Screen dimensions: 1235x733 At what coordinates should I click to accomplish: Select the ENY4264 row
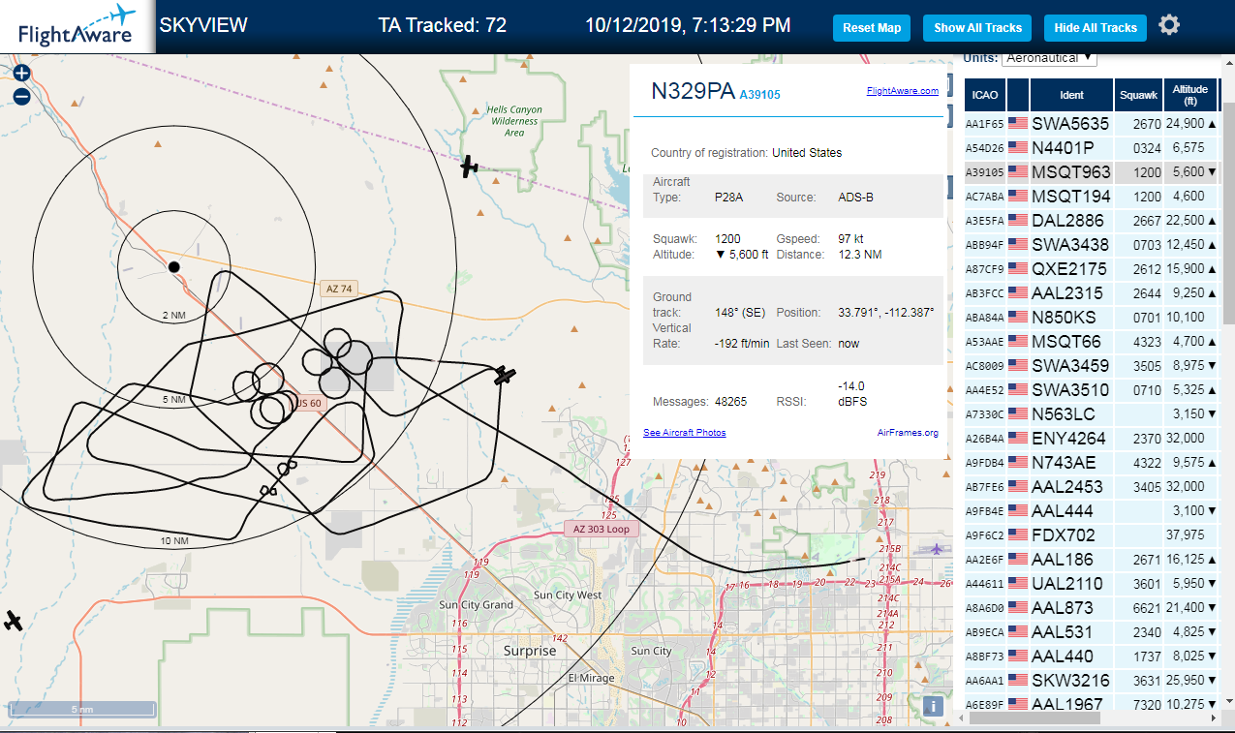pyautogui.click(x=1092, y=439)
